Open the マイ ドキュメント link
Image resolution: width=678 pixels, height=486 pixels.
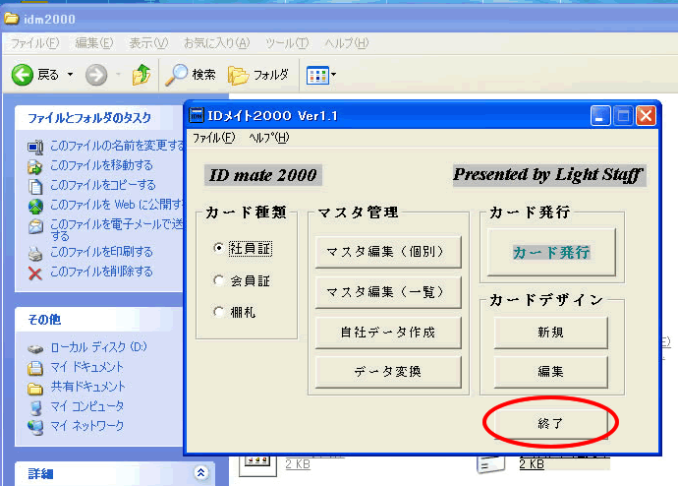[86, 367]
